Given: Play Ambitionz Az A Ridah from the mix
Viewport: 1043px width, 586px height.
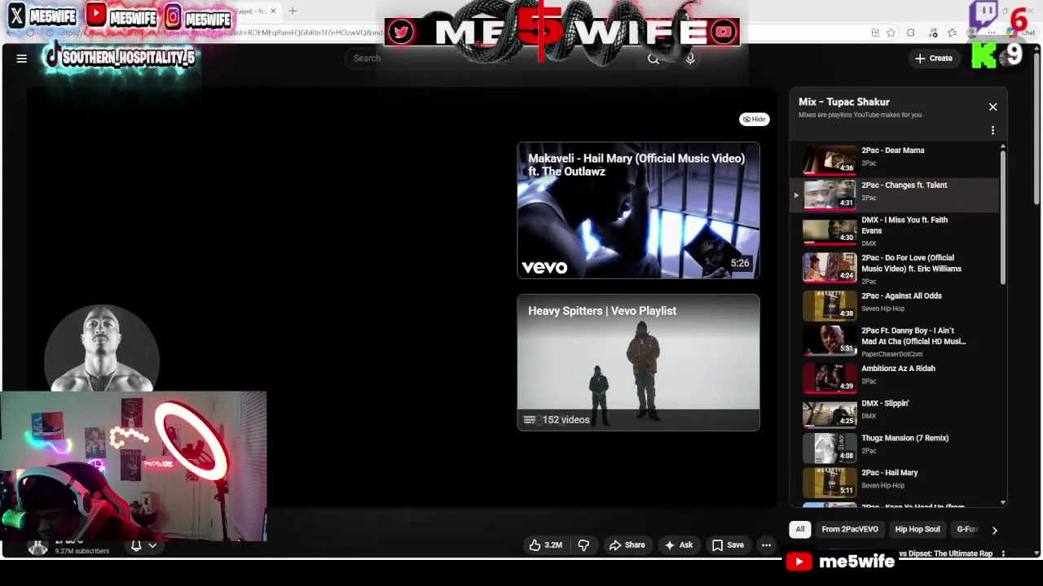Looking at the screenshot, I should (895, 377).
